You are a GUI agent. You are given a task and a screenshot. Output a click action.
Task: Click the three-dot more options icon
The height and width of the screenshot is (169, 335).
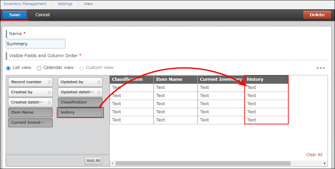coord(320,68)
